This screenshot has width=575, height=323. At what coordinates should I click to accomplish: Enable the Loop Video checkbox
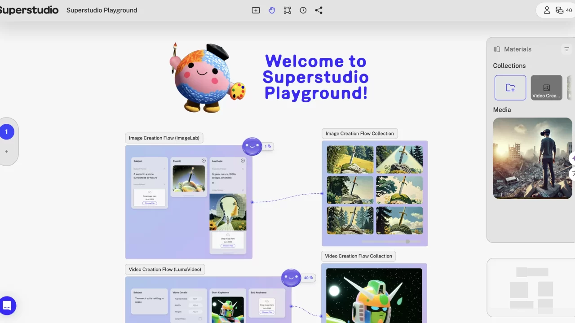[200, 319]
